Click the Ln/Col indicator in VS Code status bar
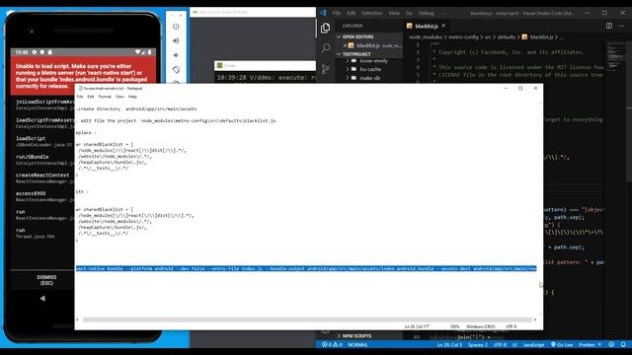632x355 pixels. 450,344
